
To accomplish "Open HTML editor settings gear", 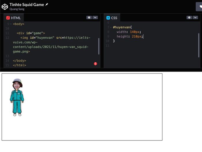I will pos(89,18).
